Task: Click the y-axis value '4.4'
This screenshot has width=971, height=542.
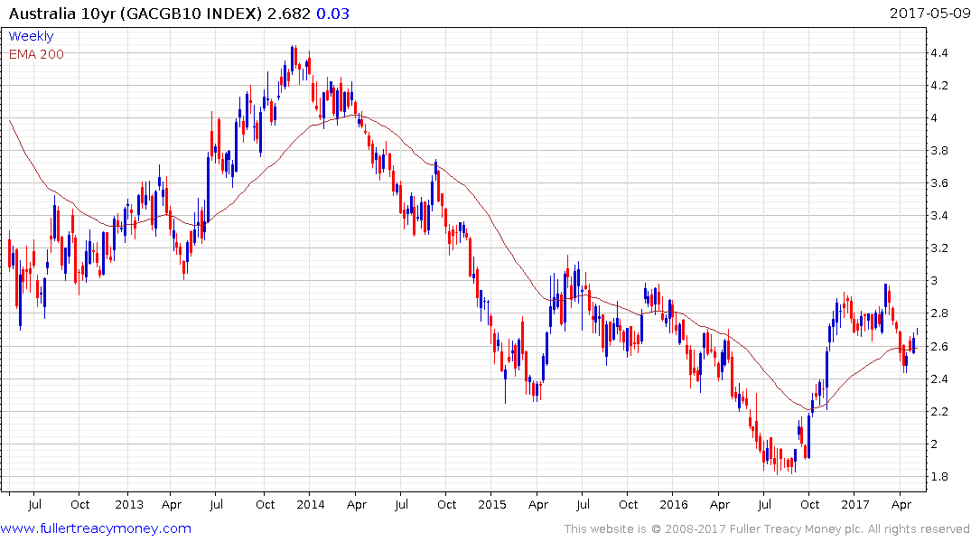Action: (x=938, y=53)
